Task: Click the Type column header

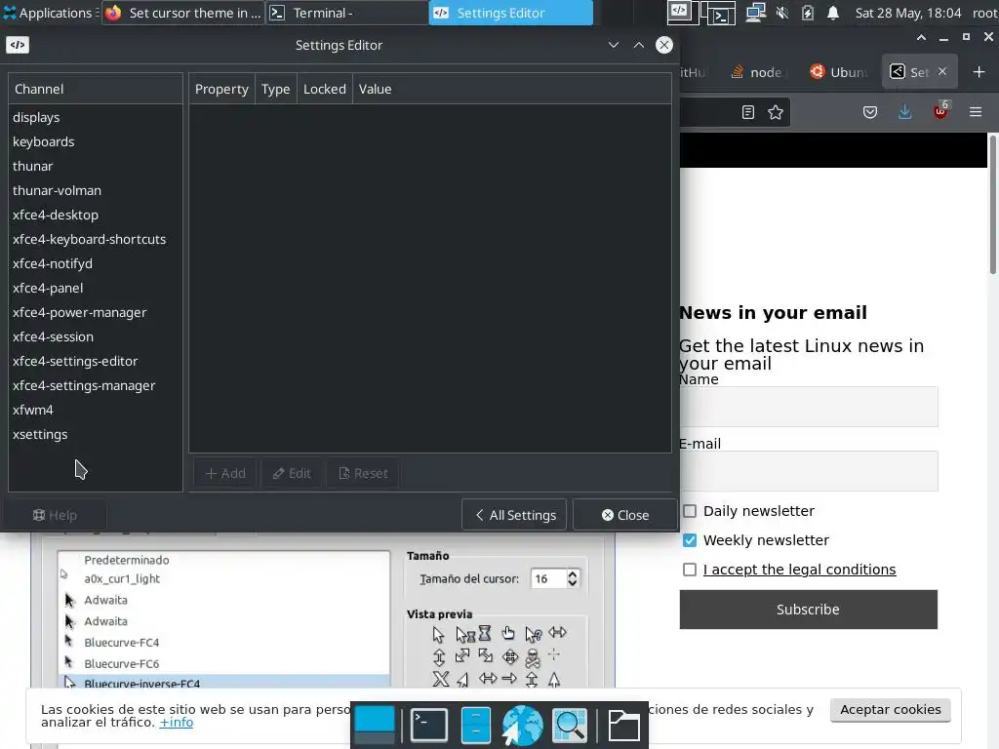Action: point(276,89)
